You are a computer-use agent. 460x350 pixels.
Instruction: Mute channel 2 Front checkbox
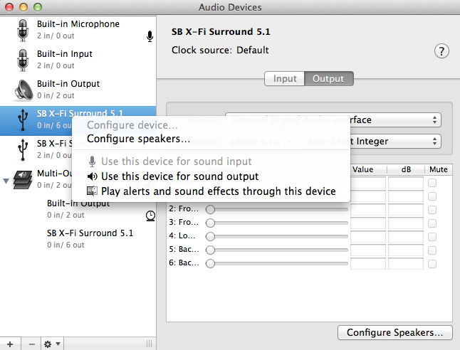432,210
